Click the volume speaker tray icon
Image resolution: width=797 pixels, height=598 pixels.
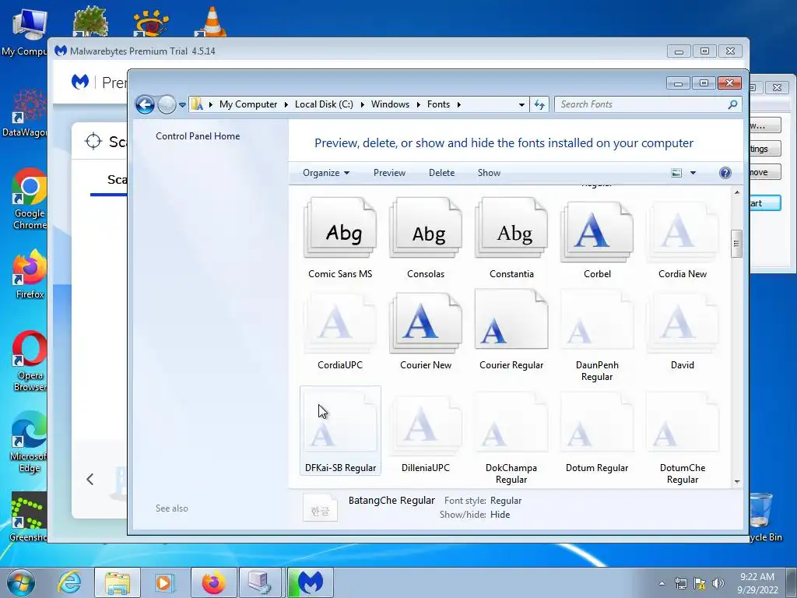[x=718, y=583]
